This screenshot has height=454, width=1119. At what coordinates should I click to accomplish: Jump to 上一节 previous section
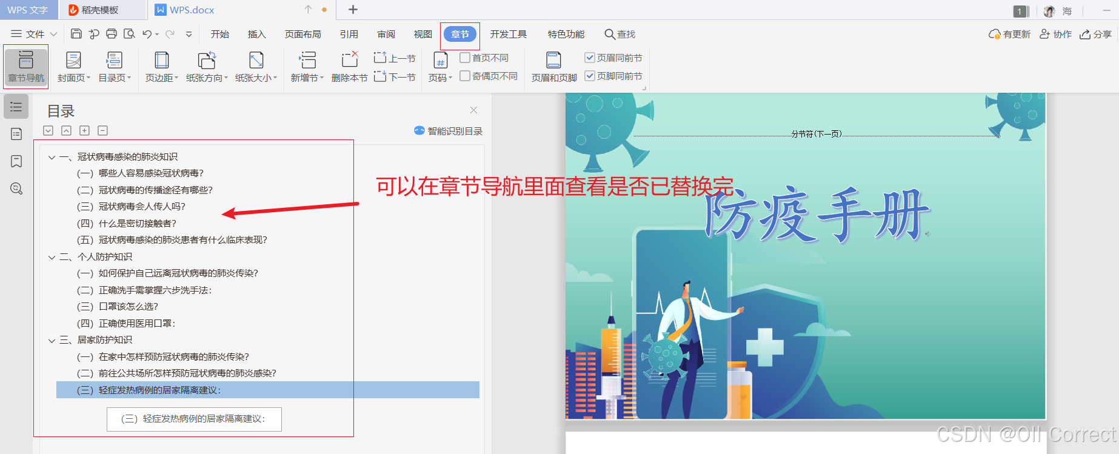[395, 58]
